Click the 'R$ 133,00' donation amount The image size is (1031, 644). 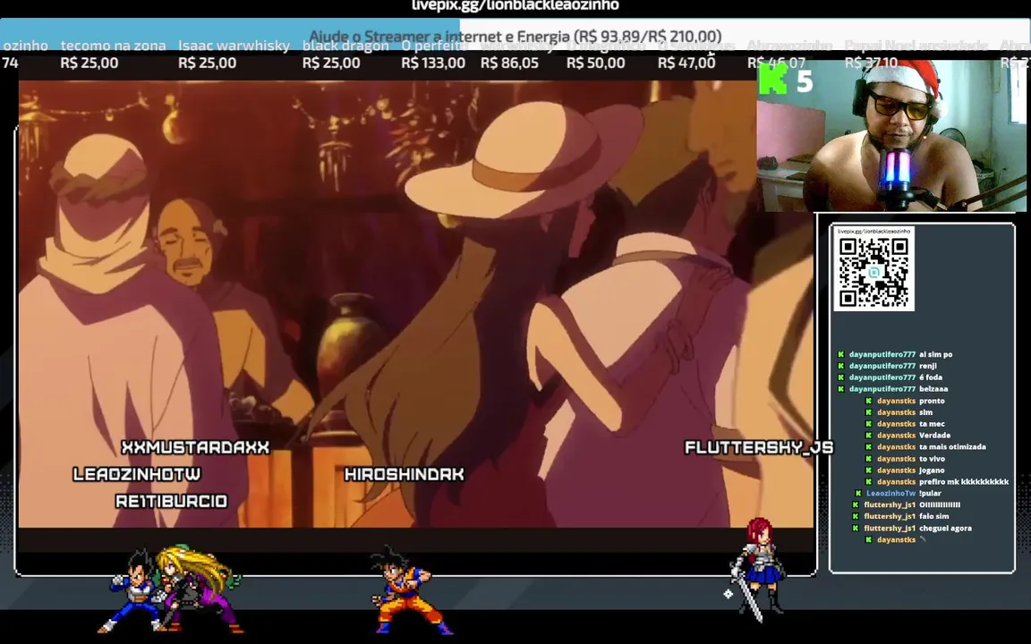click(x=433, y=64)
